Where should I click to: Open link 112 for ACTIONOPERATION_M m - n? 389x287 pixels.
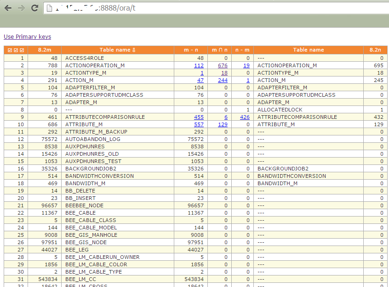pos(199,65)
